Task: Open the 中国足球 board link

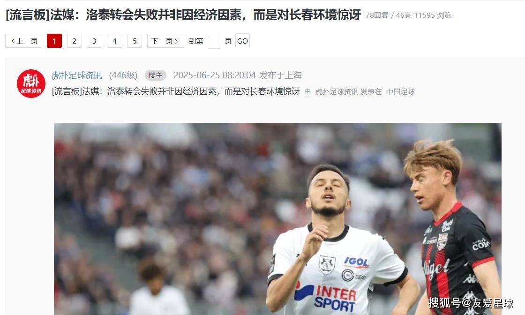Action: (400, 92)
